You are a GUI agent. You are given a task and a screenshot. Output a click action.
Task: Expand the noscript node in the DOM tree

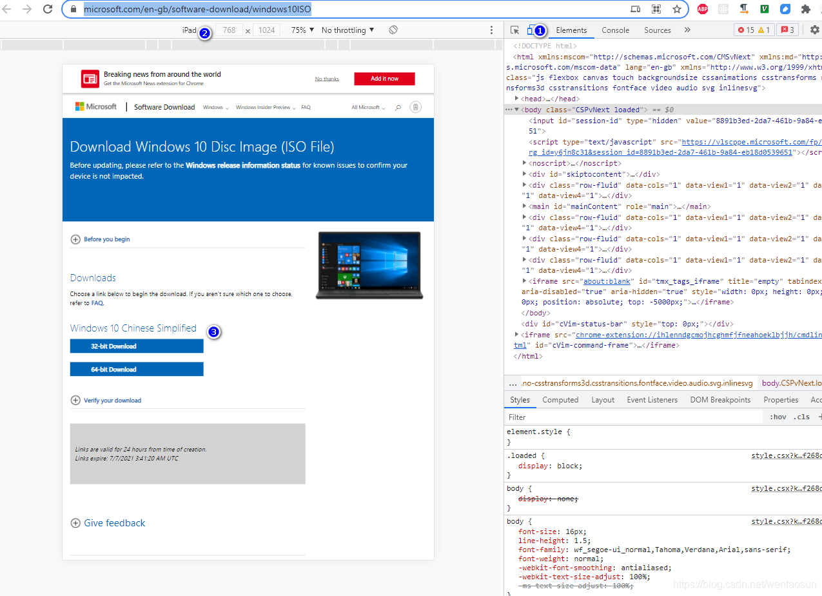pyautogui.click(x=525, y=163)
